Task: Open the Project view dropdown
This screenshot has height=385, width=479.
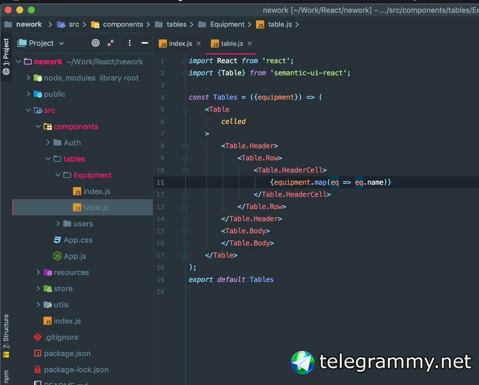Action: [x=61, y=43]
